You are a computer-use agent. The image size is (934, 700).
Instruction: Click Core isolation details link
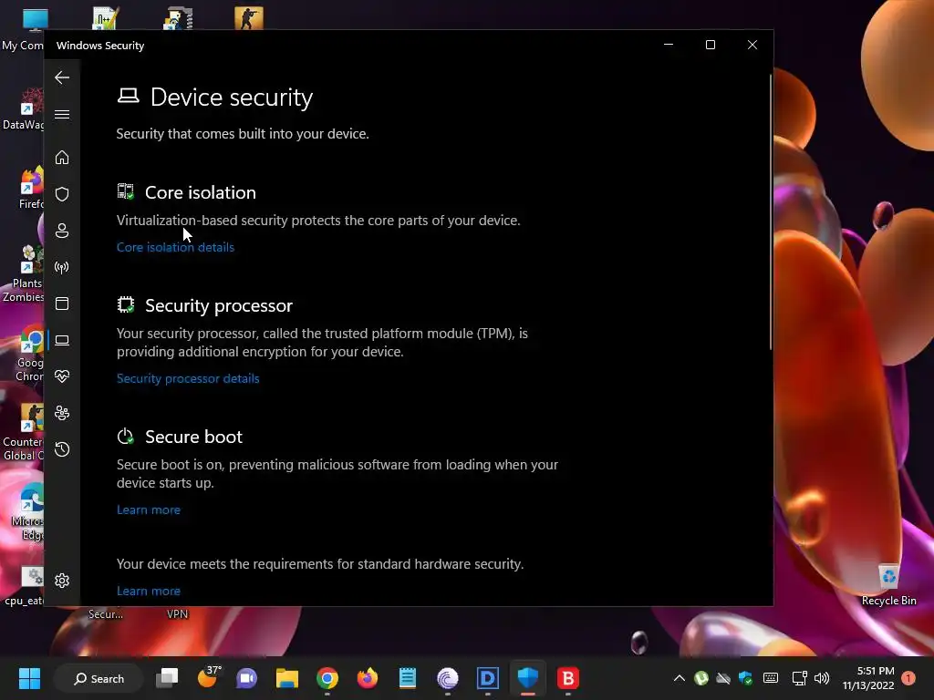point(175,247)
